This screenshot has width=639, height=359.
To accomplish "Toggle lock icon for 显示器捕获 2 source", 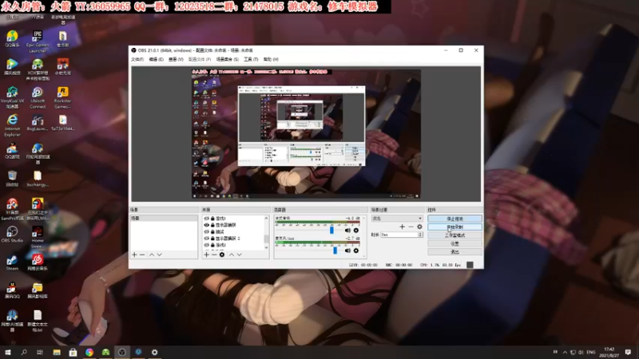I will pyautogui.click(x=212, y=239).
